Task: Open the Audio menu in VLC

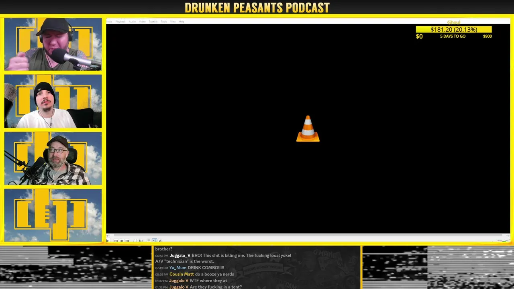Action: click(132, 22)
